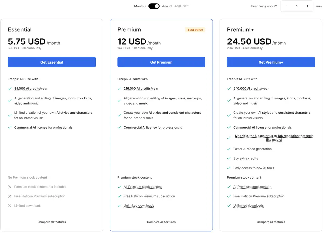Click the checkmark next to Commercial AI license in Premium
This screenshot has height=233, width=324.
pos(120,128)
